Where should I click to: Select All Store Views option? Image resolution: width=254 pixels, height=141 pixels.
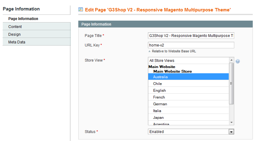click(188, 61)
